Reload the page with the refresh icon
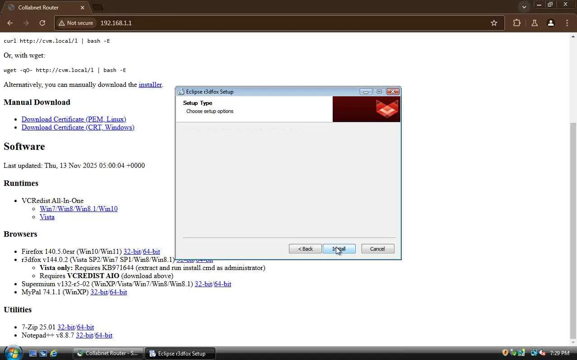577x360 pixels. [x=42, y=23]
